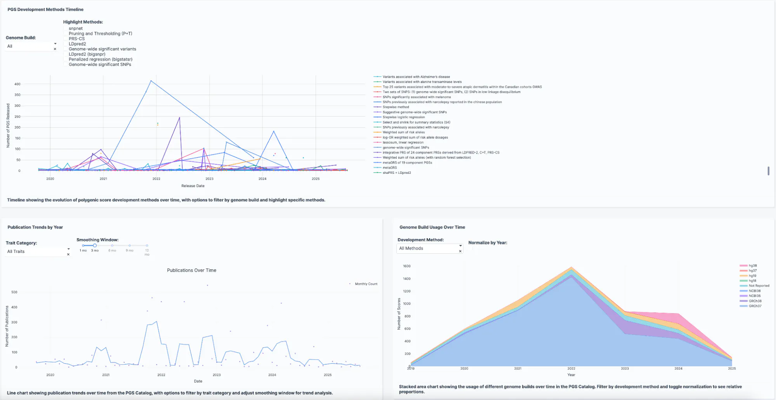The image size is (776, 400).
Task: Toggle Stepwise logistic regression legend trace
Action: point(399,117)
